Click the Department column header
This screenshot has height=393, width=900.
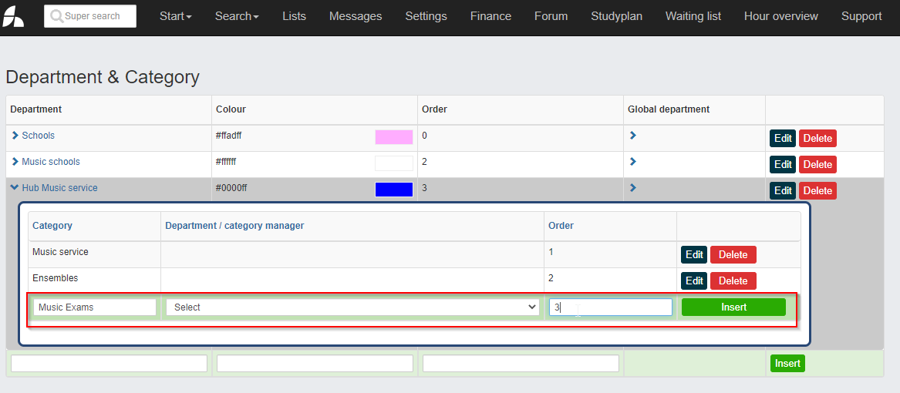(36, 109)
